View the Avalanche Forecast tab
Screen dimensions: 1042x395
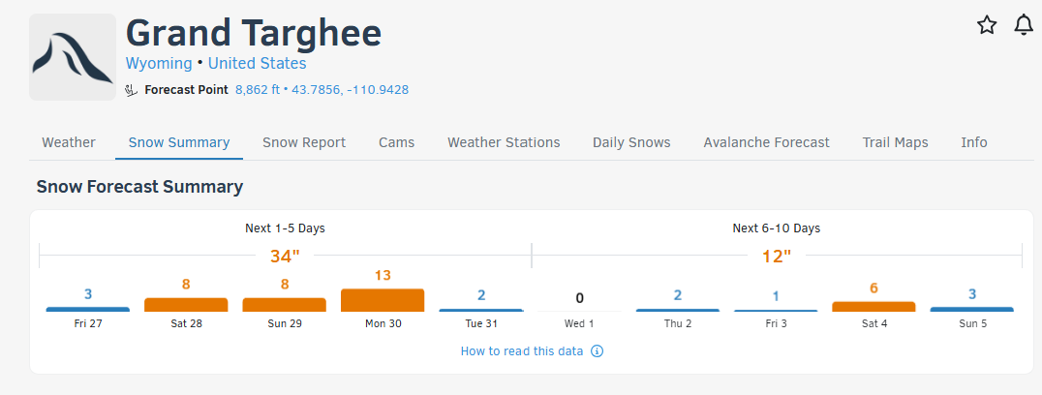(766, 142)
